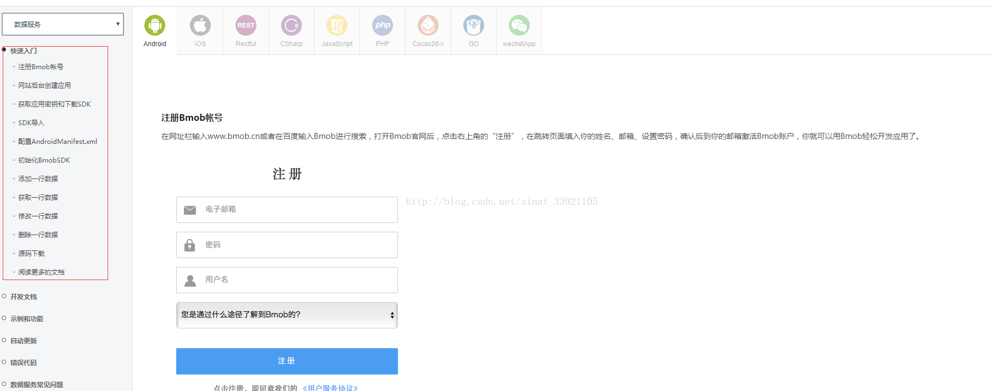This screenshot has height=391, width=993.
Task: Go to 注册Bmob帐号 in sidebar
Action: [x=41, y=67]
